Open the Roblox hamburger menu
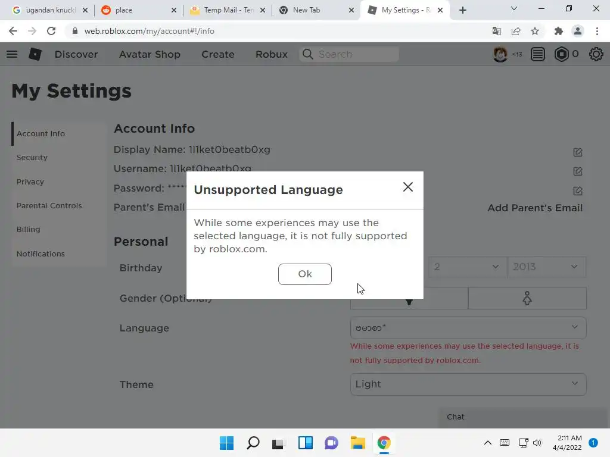 12,54
